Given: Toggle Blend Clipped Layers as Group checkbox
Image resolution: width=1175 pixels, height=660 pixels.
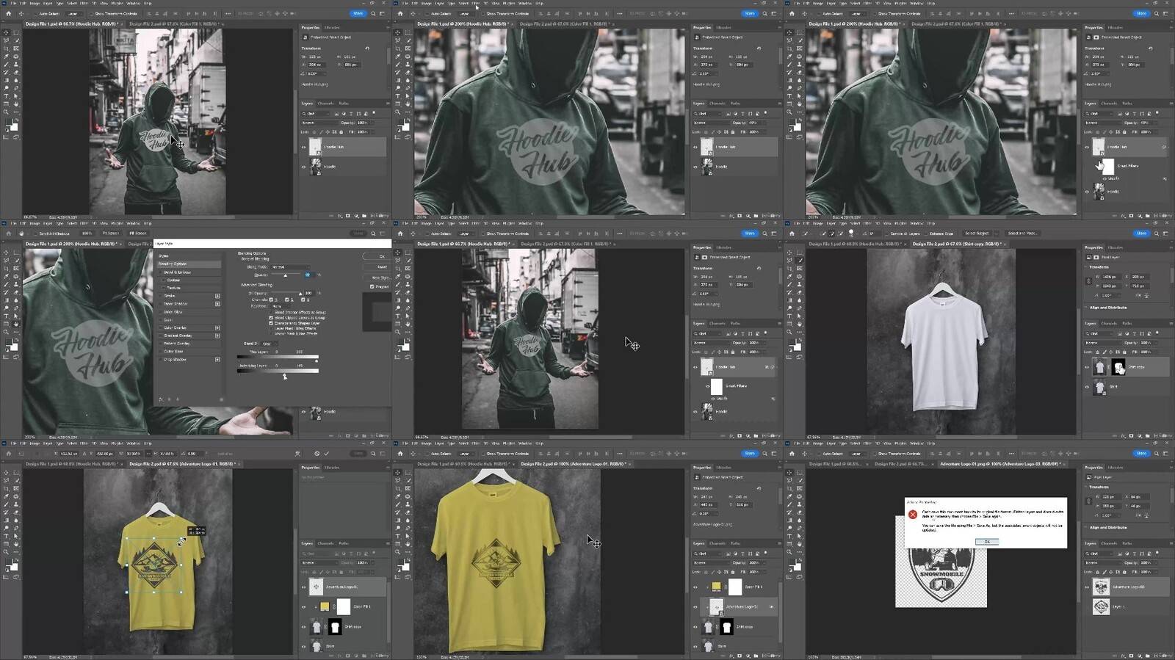Looking at the screenshot, I should click(271, 317).
